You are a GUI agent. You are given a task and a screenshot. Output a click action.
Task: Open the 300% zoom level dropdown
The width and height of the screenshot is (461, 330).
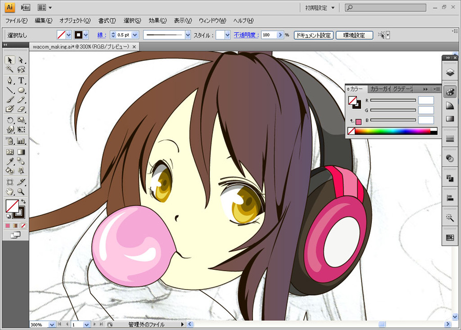click(52, 325)
